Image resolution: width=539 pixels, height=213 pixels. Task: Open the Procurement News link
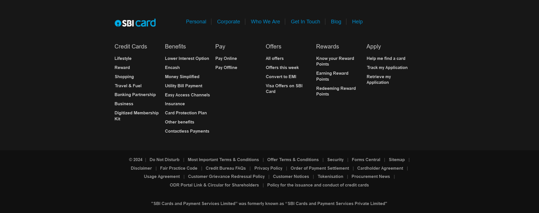point(371,177)
